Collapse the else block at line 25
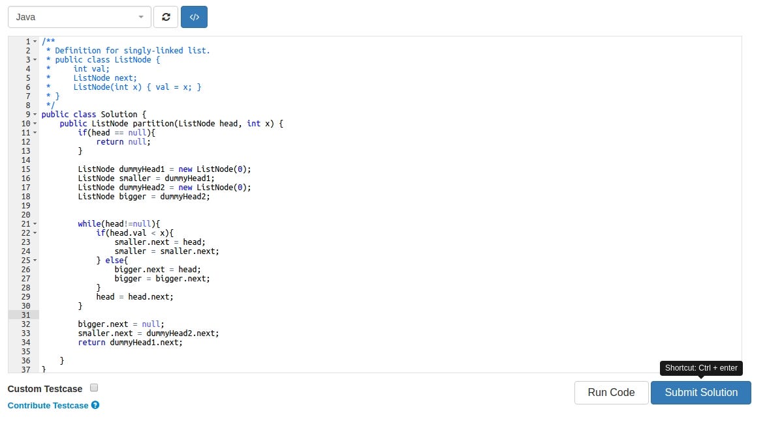Image resolution: width=767 pixels, height=424 pixels. pyautogui.click(x=35, y=260)
